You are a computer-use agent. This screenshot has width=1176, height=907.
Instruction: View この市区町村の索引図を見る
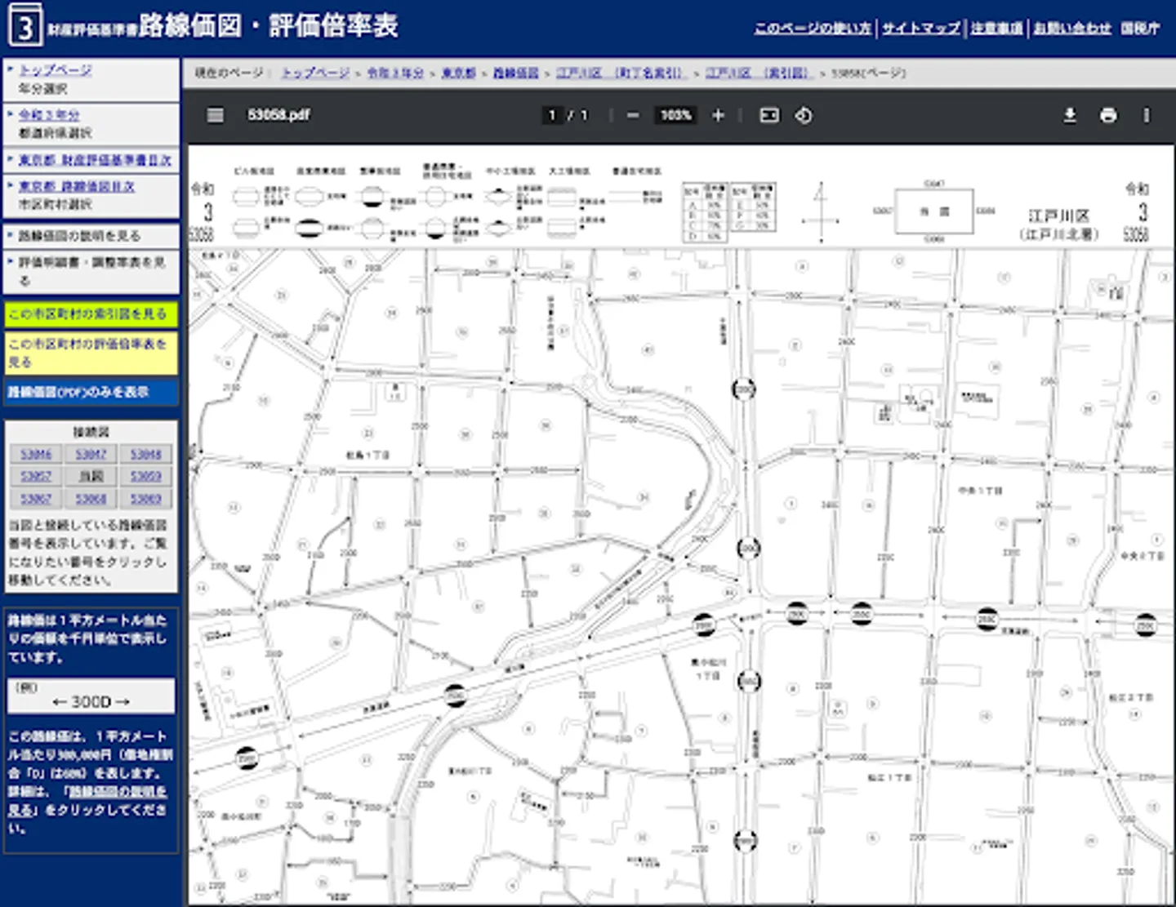click(x=90, y=313)
